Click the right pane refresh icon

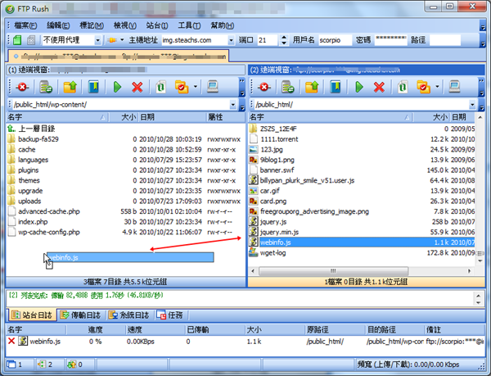tap(403, 87)
